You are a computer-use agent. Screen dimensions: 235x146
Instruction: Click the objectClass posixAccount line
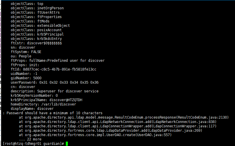click(36, 30)
